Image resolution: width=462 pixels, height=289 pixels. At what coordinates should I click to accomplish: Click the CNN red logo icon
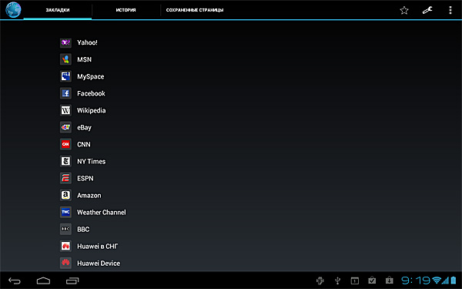[x=65, y=144]
